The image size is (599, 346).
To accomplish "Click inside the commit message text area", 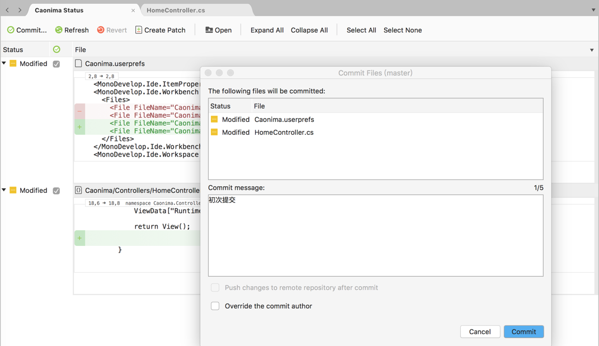I will (x=375, y=235).
